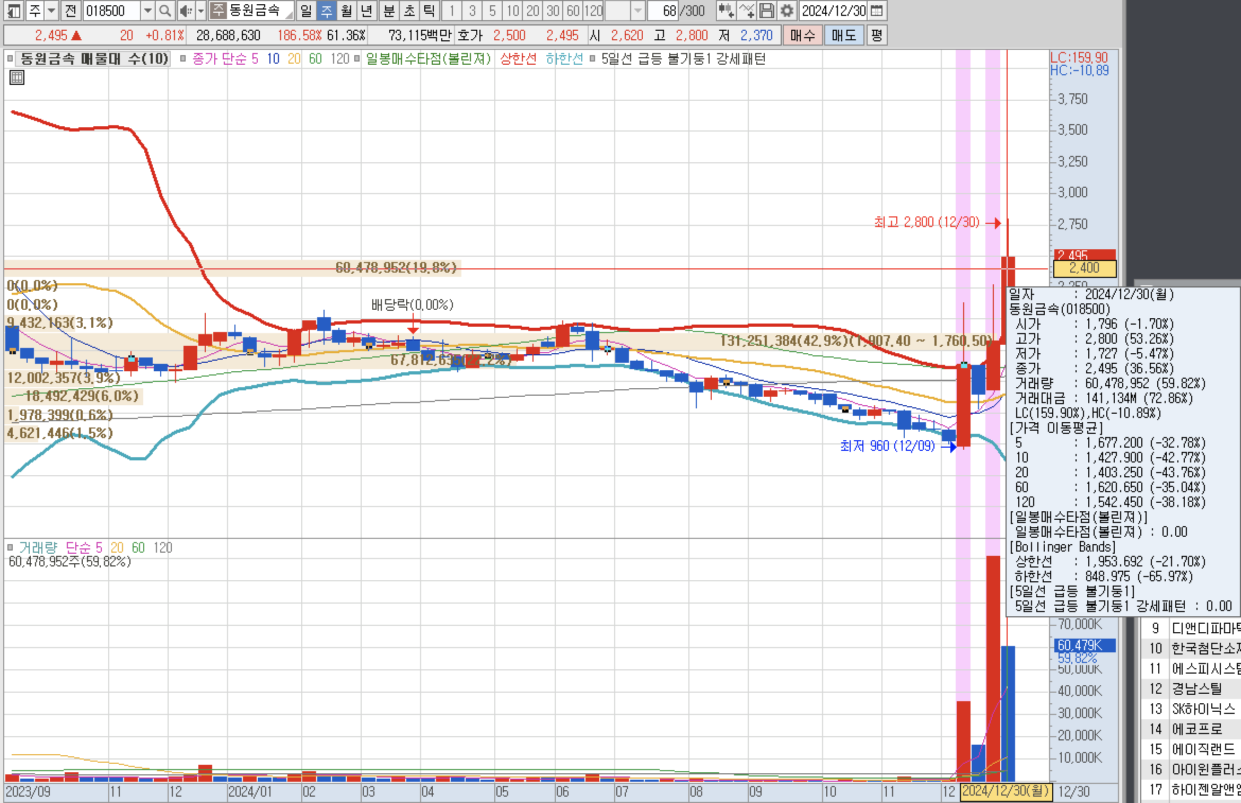Screen dimensions: 1241x803
Task: Click the speaker sound alert icon
Action: 185,11
